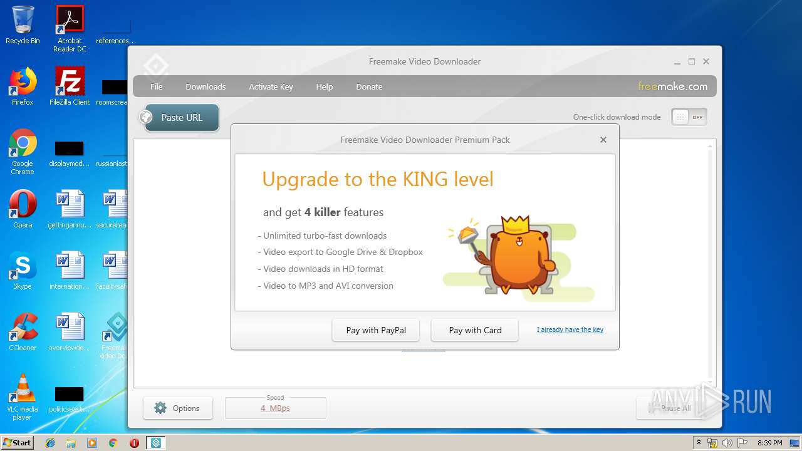Click the network icon in system tray
802x451 pixels.
tap(712, 443)
